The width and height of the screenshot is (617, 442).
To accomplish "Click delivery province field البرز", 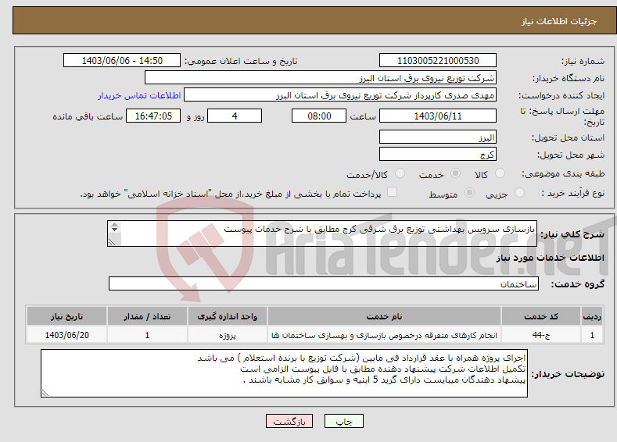I will tap(438, 137).
